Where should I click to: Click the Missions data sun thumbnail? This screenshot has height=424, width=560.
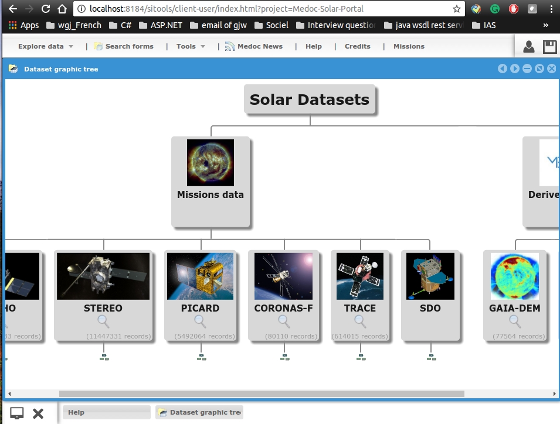coord(211,163)
